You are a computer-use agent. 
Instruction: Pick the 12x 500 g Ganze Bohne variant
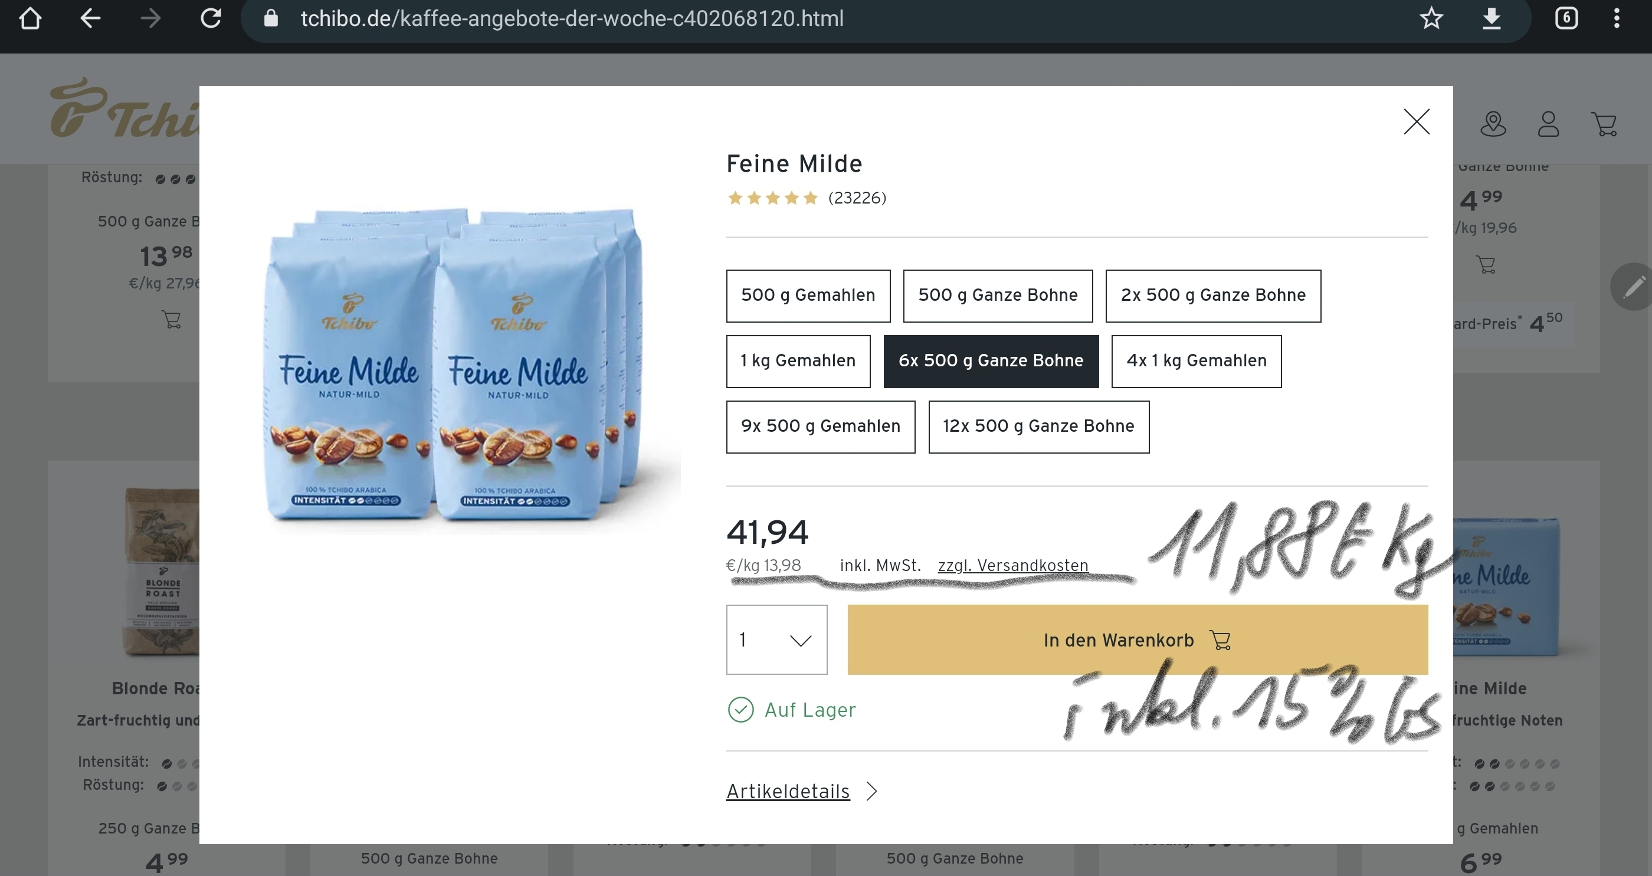1038,426
